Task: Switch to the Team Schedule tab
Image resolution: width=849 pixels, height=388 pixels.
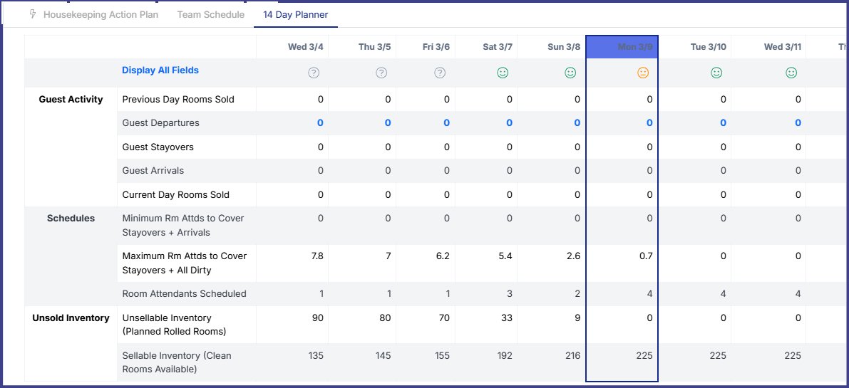Action: (210, 14)
